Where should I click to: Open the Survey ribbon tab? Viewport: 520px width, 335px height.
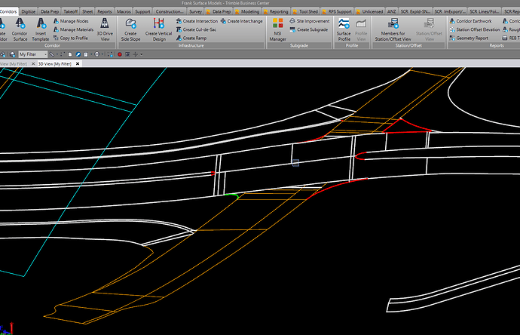tap(195, 11)
